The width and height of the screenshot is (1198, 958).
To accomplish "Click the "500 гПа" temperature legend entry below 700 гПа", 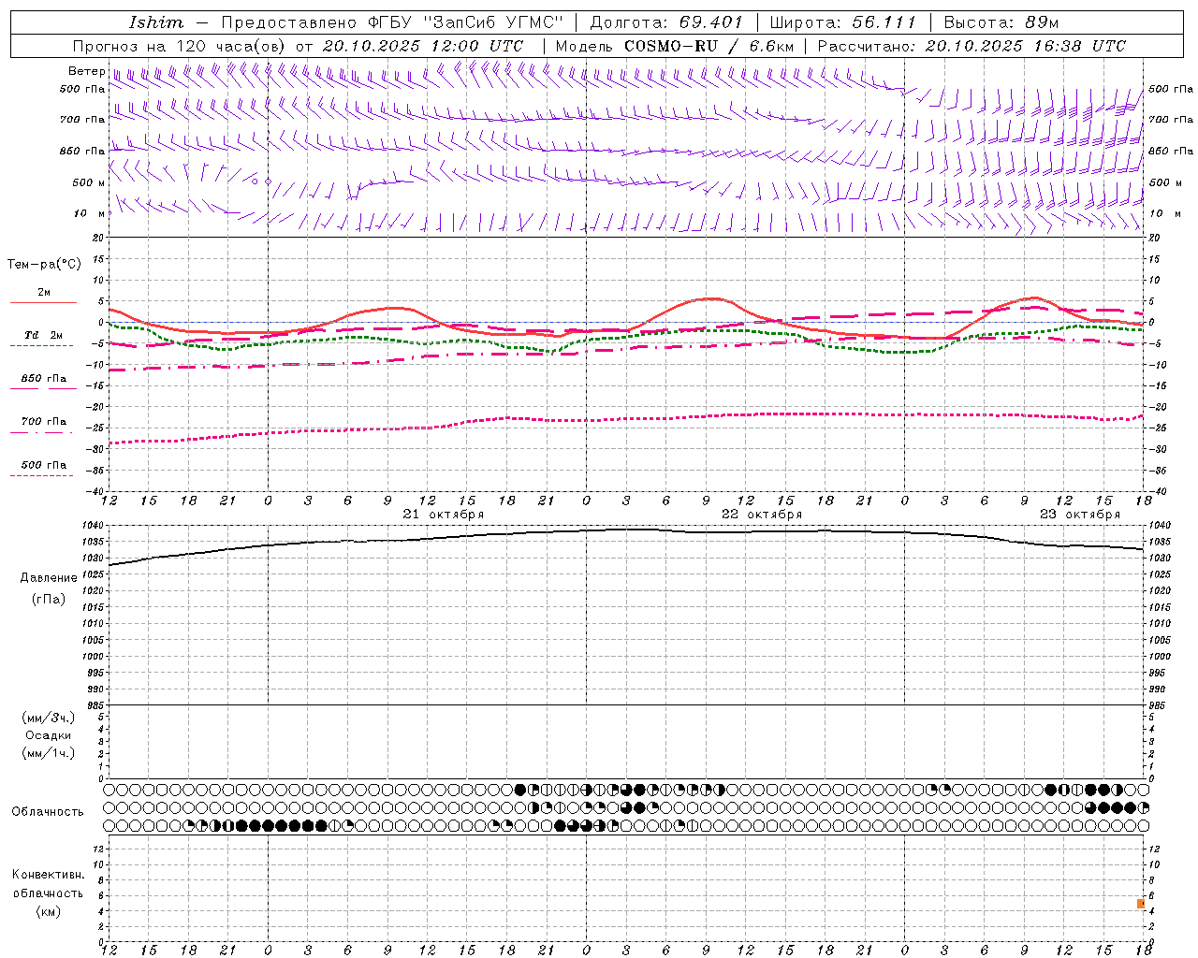I will [43, 465].
